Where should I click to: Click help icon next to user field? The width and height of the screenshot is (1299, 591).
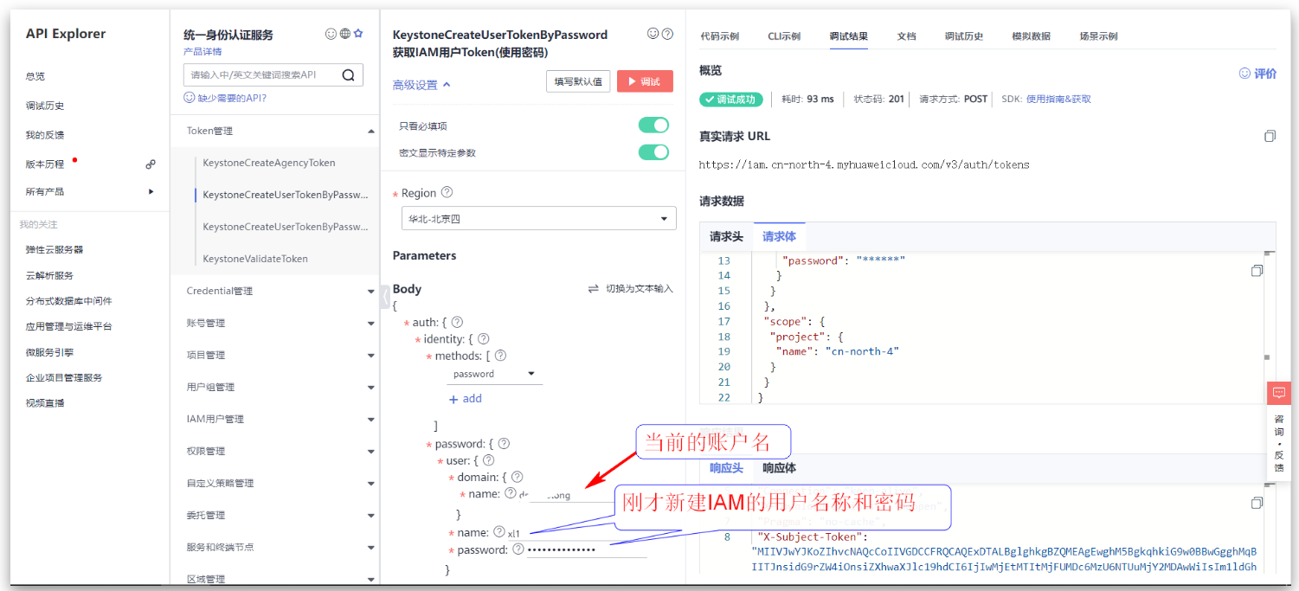coord(488,460)
